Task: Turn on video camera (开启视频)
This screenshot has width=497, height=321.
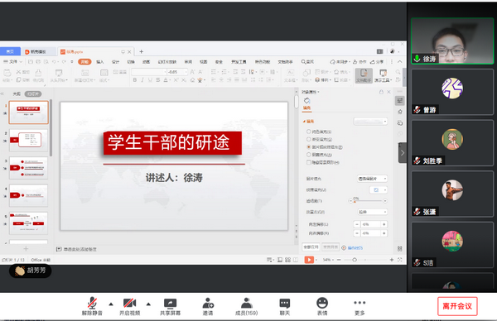Action: pos(130,306)
